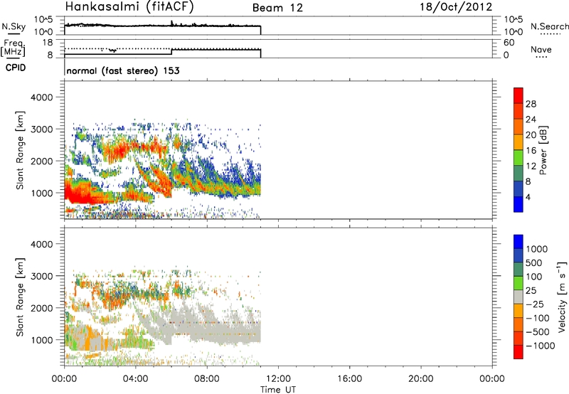Click the gray segment of the velocity colorbar
The image size is (569, 394).
(x=519, y=297)
